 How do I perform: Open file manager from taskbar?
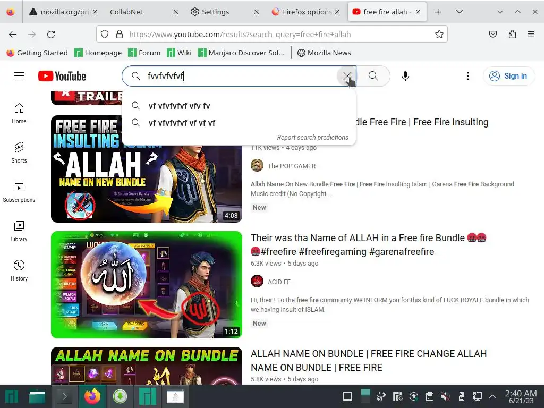tap(37, 396)
